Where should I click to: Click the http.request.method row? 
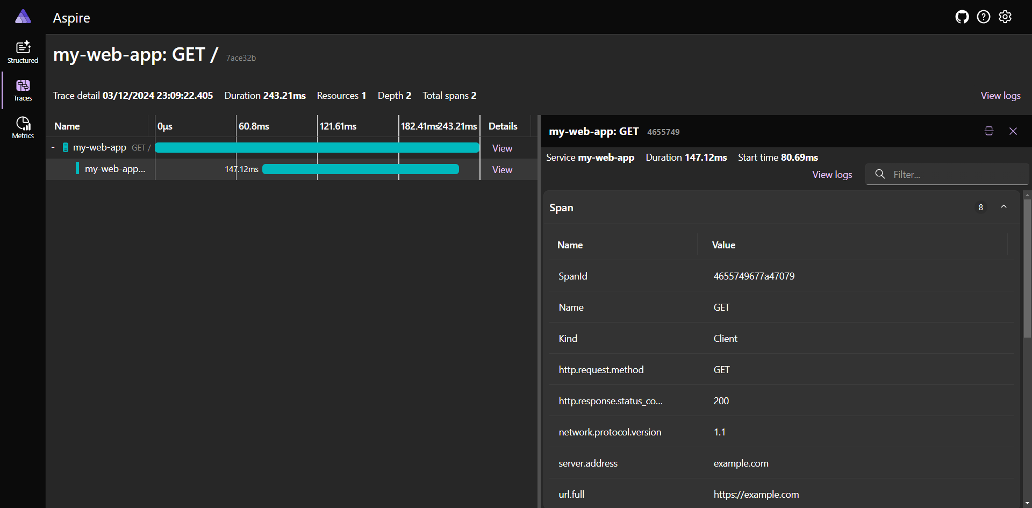click(x=782, y=370)
